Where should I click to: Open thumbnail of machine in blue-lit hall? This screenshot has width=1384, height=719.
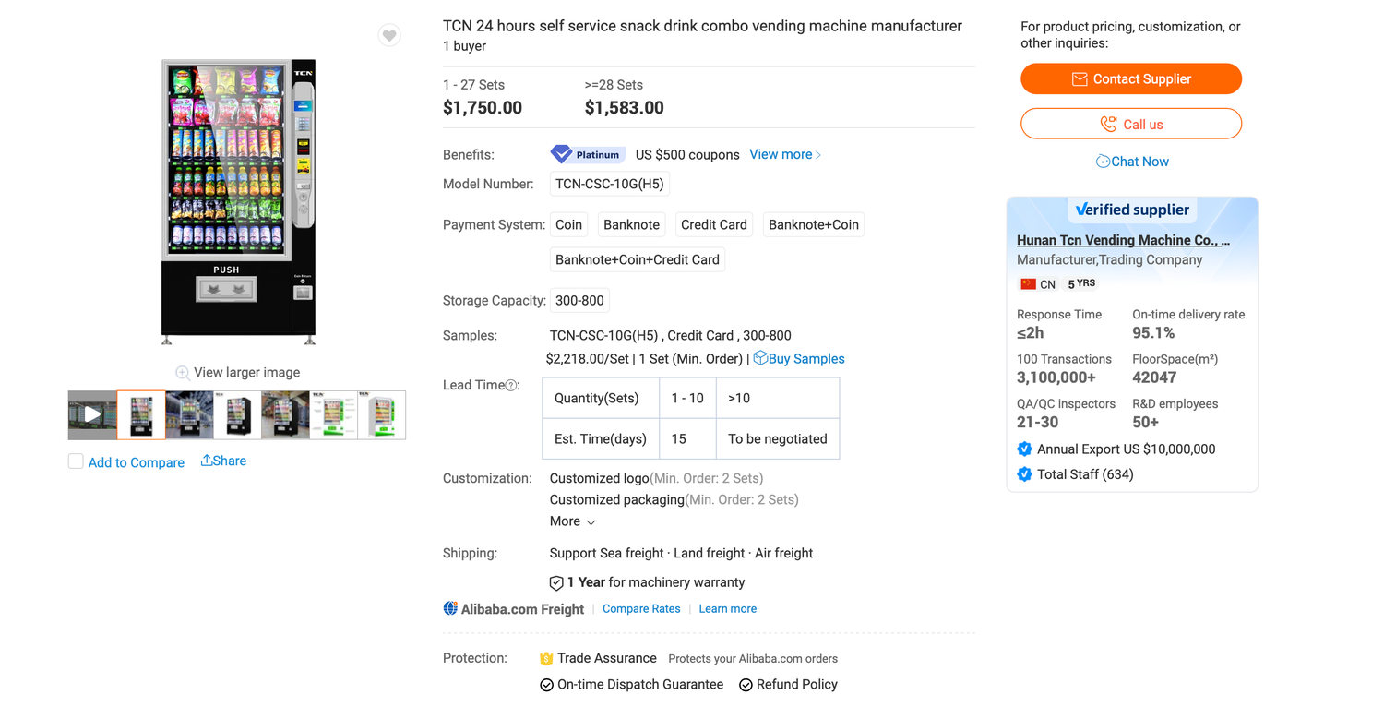pos(189,415)
